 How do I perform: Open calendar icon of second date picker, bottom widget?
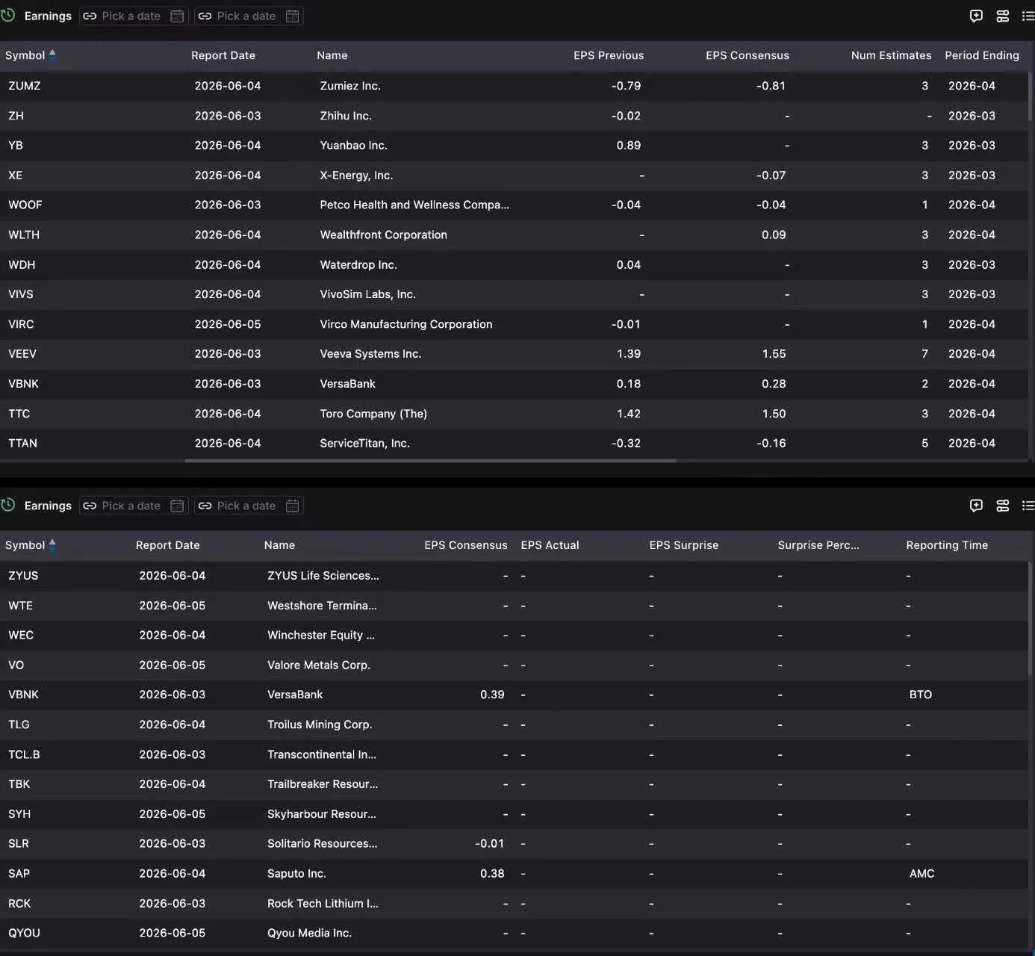(293, 506)
